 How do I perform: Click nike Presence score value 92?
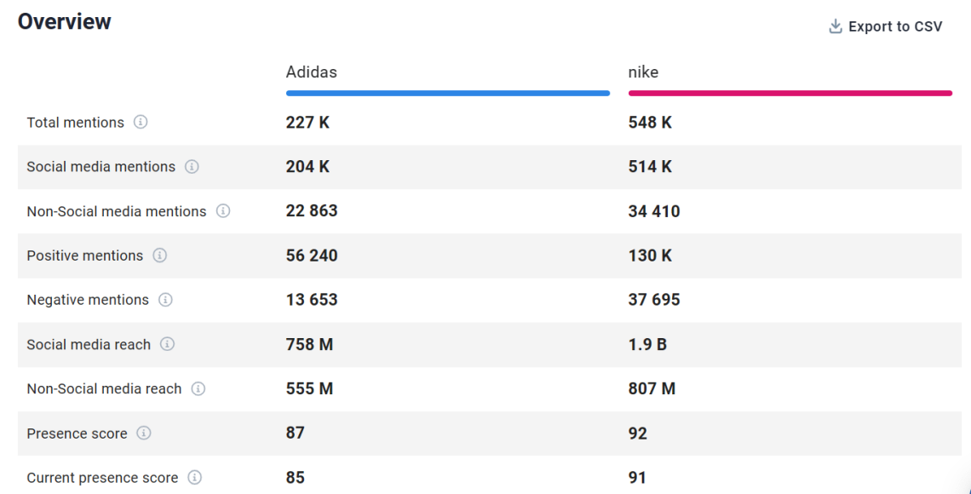637,434
